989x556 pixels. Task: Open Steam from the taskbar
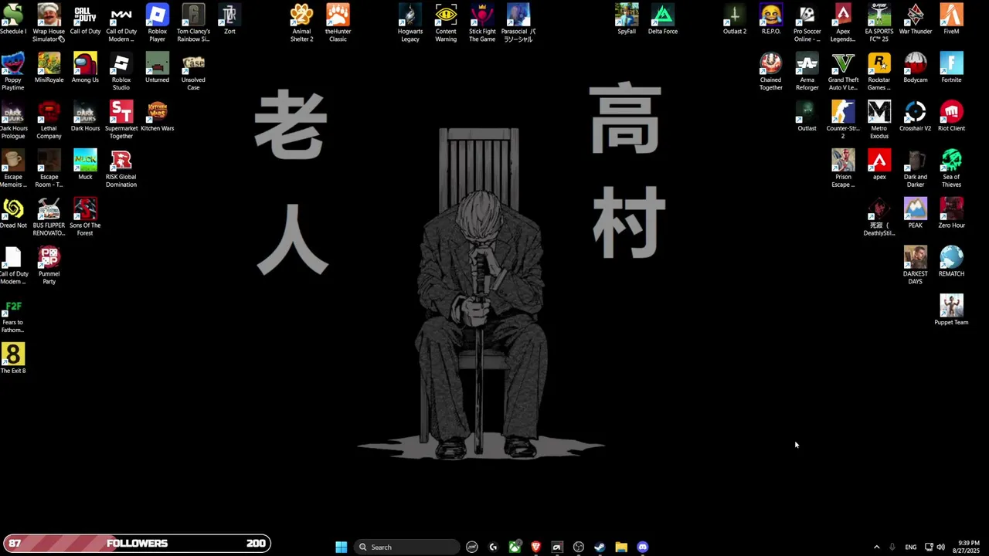pyautogui.click(x=600, y=547)
